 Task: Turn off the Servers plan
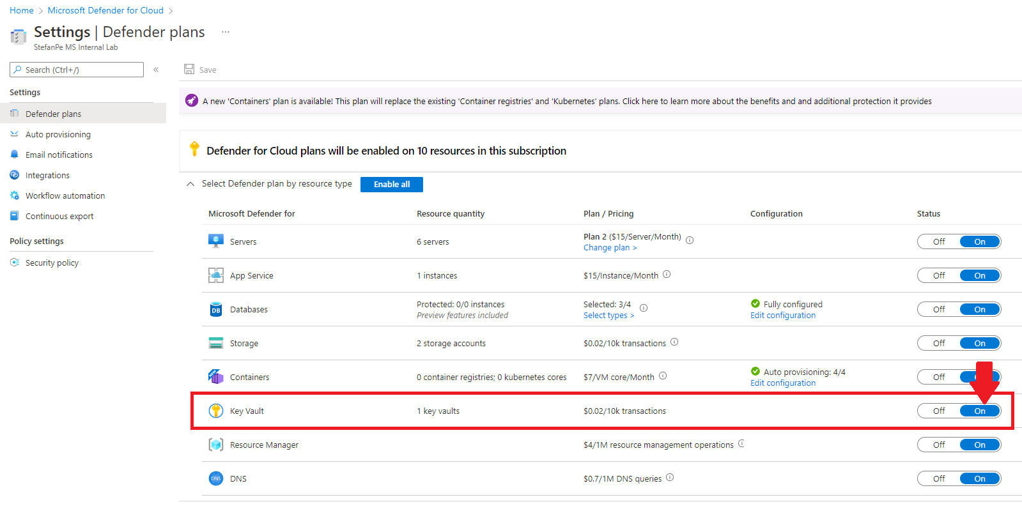point(939,241)
